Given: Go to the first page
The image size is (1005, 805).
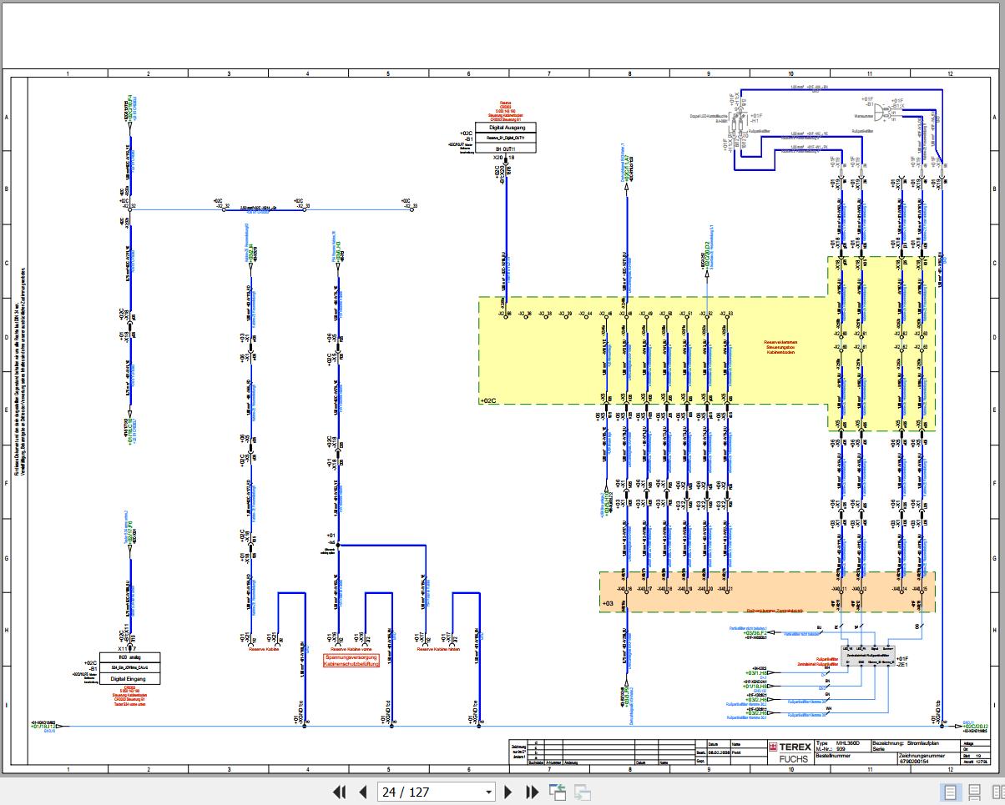Looking at the screenshot, I should (339, 792).
